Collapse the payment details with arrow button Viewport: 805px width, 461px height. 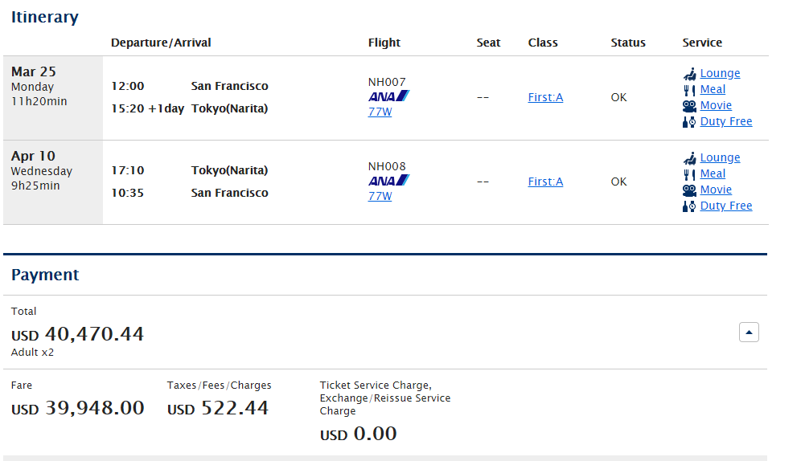click(x=749, y=332)
